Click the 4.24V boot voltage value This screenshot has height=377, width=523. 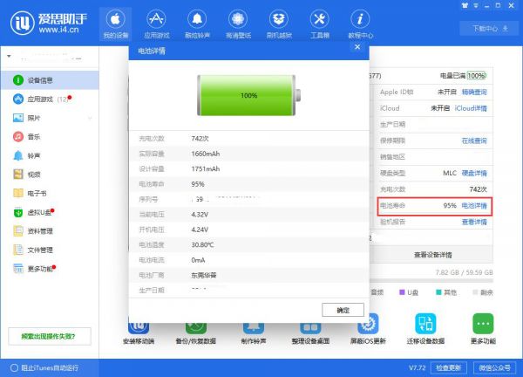click(200, 230)
